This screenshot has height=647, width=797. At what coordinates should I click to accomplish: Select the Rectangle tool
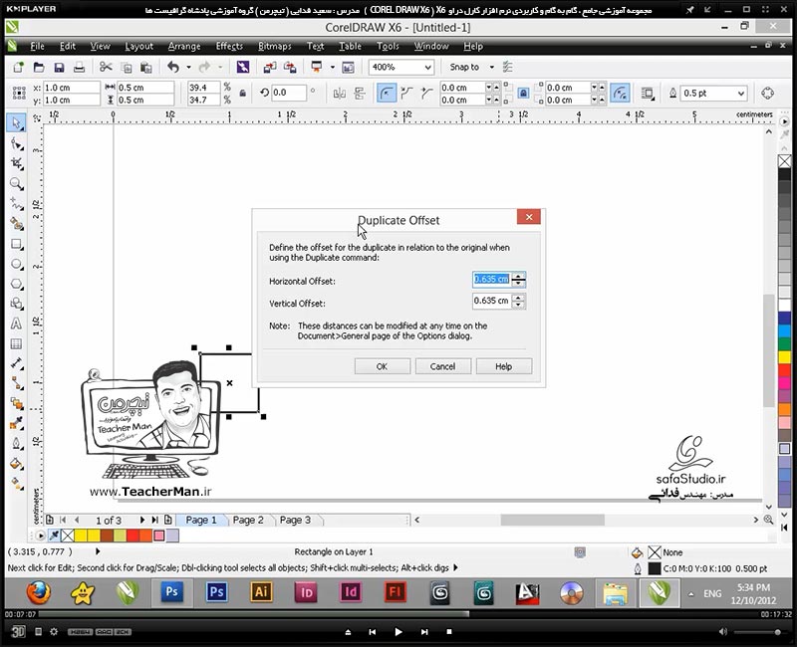16,244
